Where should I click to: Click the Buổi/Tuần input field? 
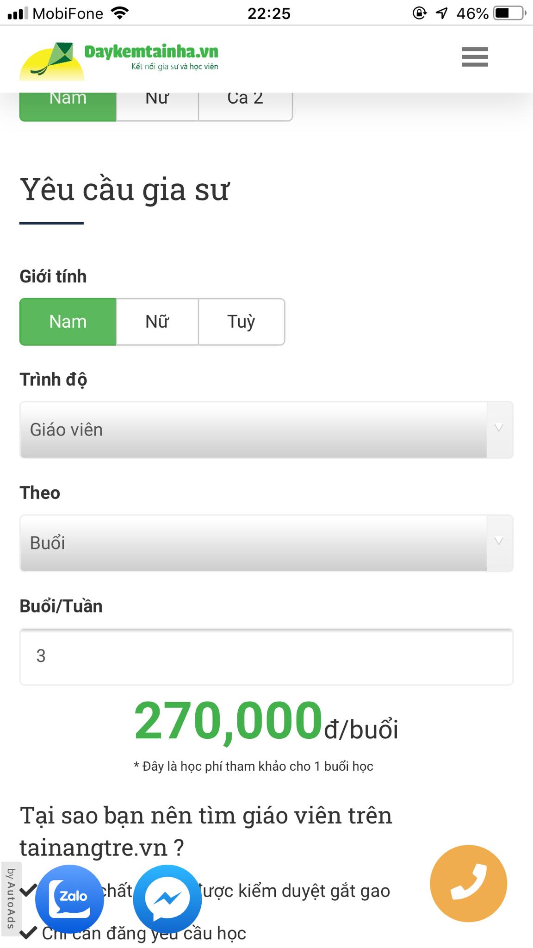(266, 656)
